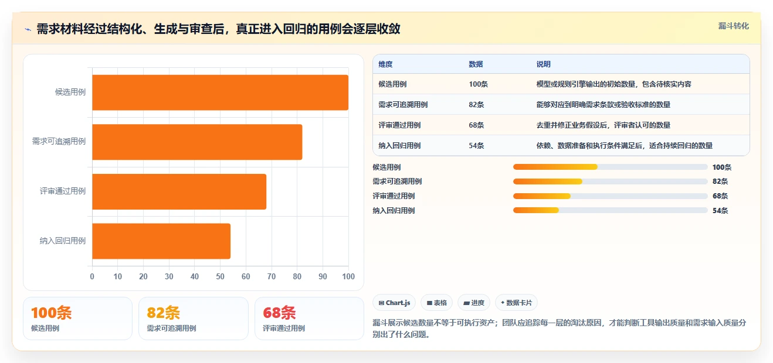
Task: Click the footer paragraph starting 漏斗展示候选数量
Action: point(559,329)
